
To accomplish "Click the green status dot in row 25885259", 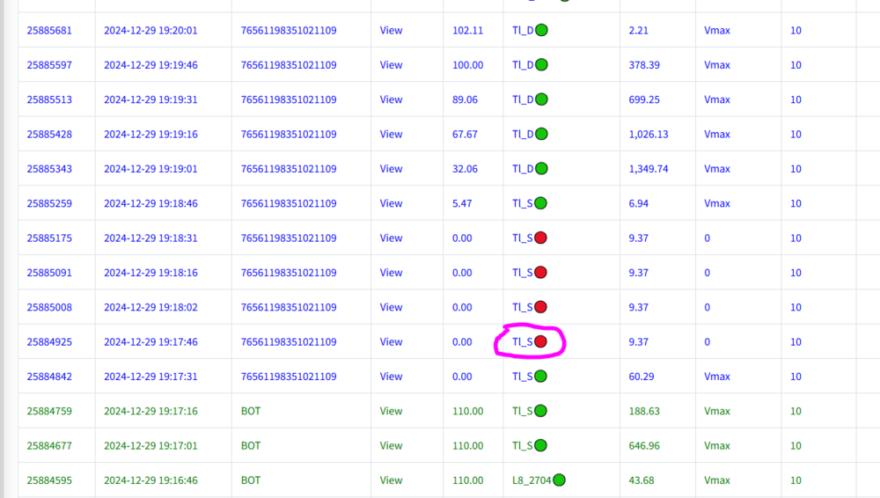I will (x=541, y=203).
